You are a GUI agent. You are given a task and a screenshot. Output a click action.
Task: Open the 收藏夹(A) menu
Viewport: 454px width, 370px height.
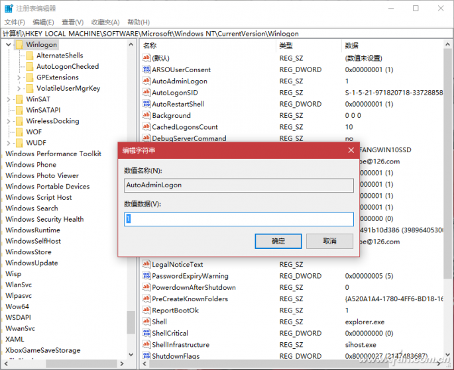pyautogui.click(x=105, y=23)
